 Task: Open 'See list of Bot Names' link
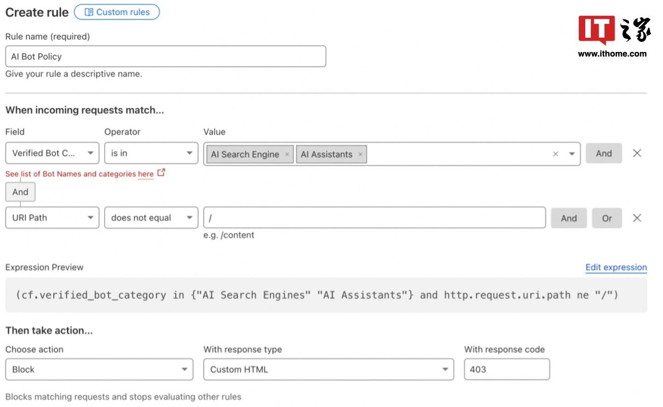(79, 174)
